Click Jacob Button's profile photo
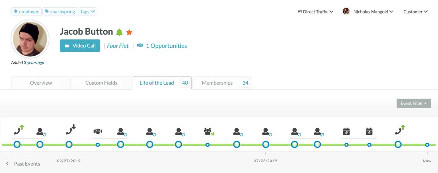The height and width of the screenshot is (173, 438). (30, 39)
